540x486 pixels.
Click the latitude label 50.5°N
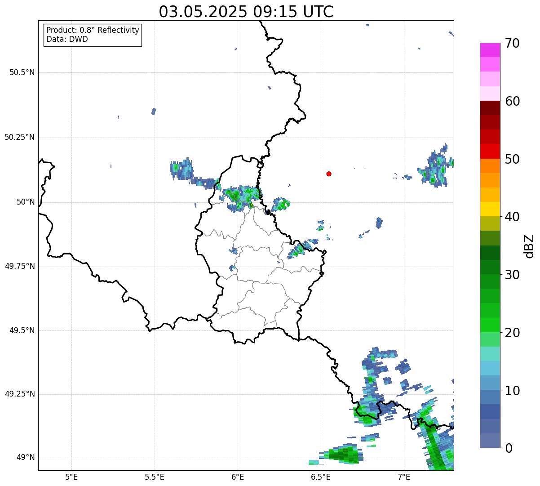tap(22, 72)
